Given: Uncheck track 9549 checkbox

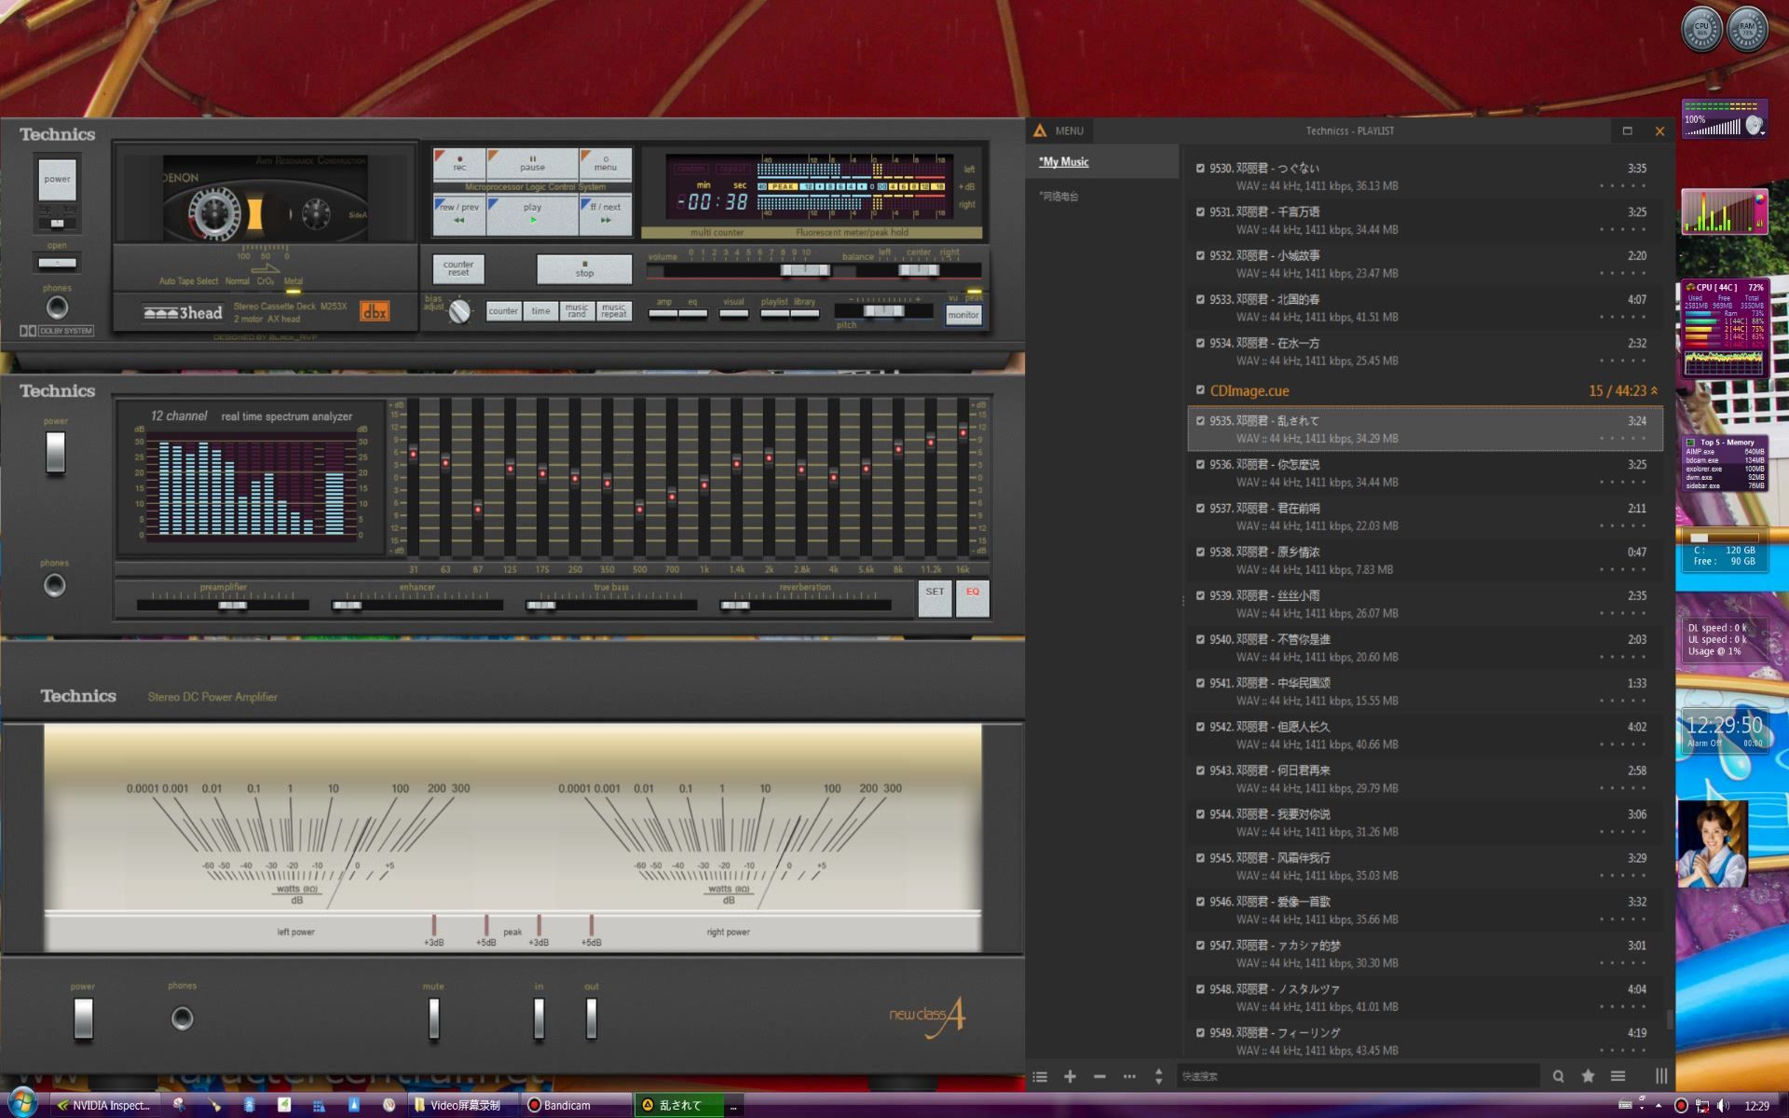Looking at the screenshot, I should point(1200,1032).
